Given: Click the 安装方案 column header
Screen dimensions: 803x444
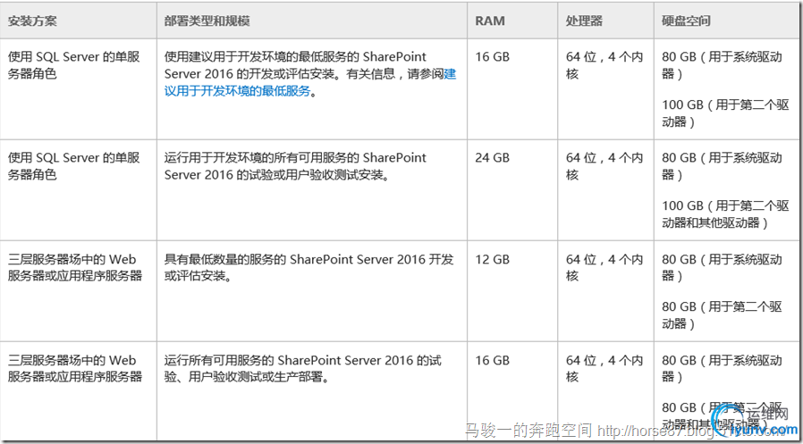Looking at the screenshot, I should click(x=32, y=21).
